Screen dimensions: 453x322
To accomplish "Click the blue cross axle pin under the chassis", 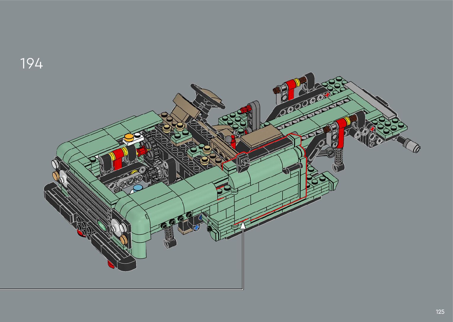I will 196,228.
